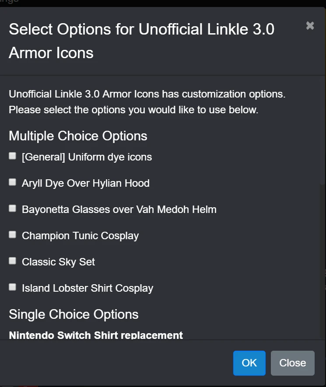Click the 'Island Lobster Shirt Cosplay' label text

88,288
